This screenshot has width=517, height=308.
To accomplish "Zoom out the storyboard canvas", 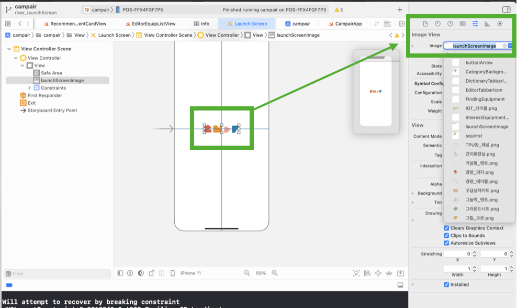I will point(246,273).
